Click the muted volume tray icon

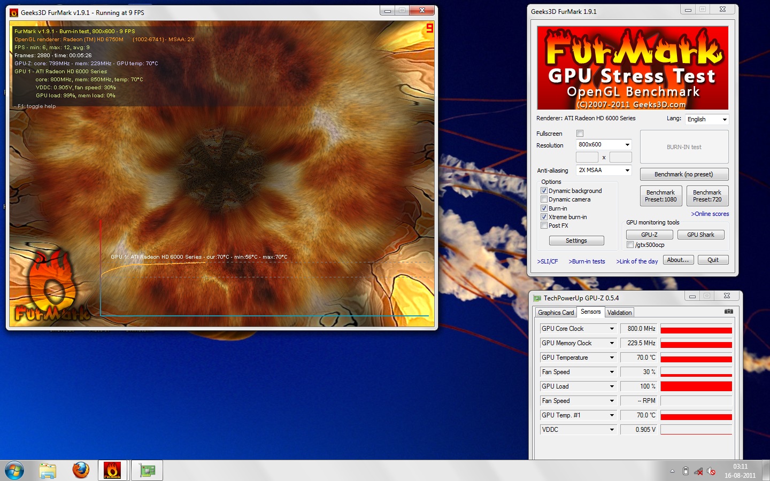click(x=711, y=471)
